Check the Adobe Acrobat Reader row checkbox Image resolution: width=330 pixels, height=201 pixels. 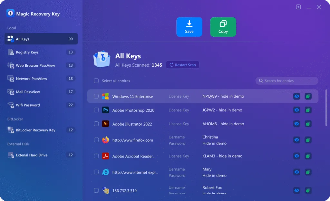pyautogui.click(x=96, y=156)
